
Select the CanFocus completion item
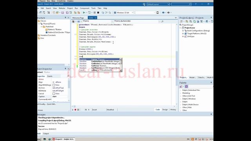100,66
